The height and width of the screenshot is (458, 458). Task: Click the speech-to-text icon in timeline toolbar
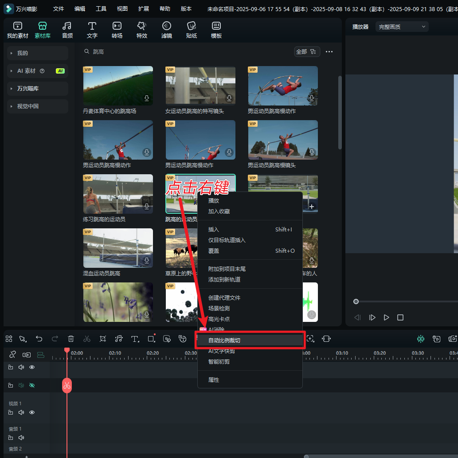[183, 339]
